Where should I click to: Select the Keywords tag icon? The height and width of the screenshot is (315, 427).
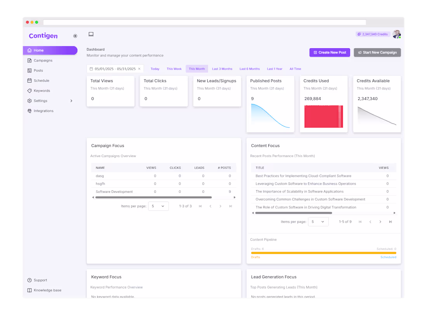tap(29, 90)
